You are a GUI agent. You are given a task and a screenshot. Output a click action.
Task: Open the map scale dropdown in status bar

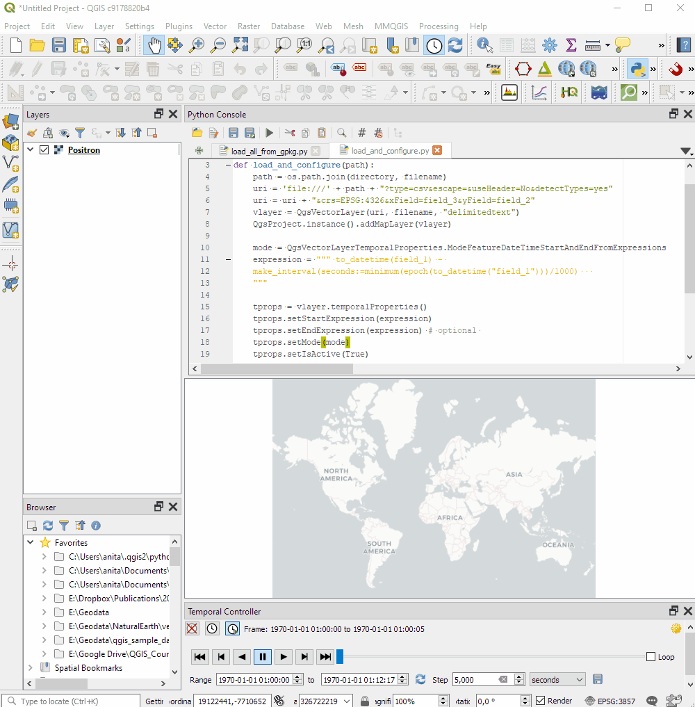(x=346, y=701)
